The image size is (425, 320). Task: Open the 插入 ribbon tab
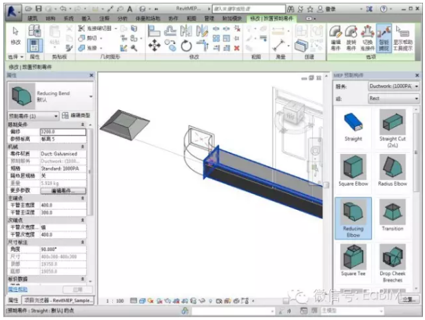[86, 19]
